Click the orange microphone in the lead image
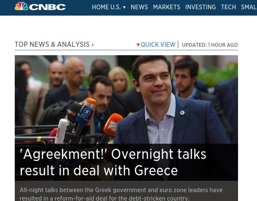 [113, 124]
